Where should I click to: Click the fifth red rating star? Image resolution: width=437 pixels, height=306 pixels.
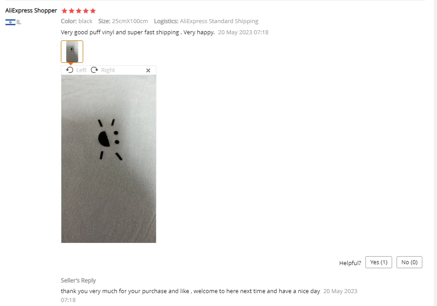(93, 11)
